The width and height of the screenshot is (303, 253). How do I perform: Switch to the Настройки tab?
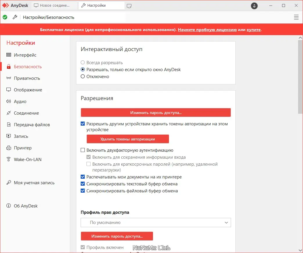pos(102,6)
